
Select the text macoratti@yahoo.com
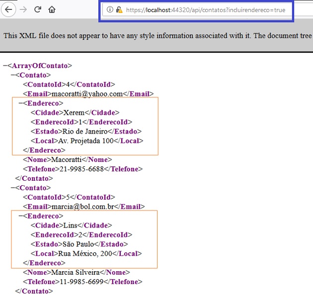click(x=87, y=94)
